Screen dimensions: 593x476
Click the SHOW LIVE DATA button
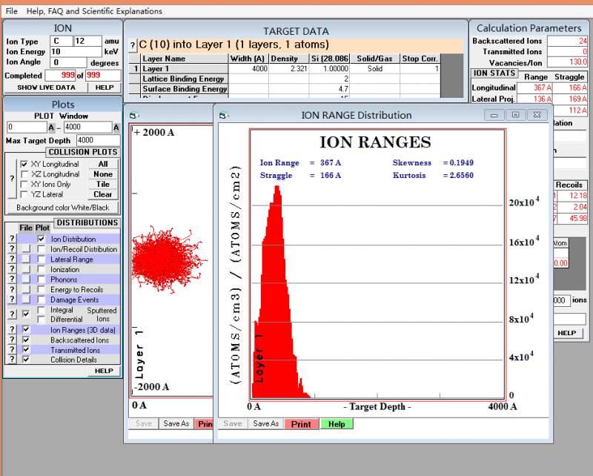point(46,87)
